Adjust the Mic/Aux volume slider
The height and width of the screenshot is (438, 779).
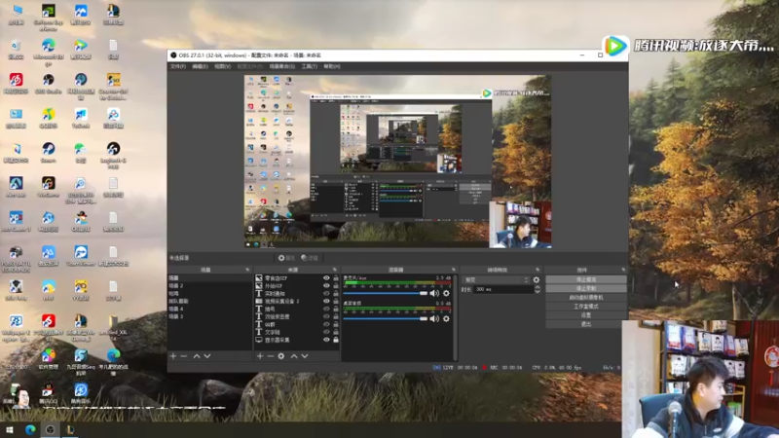coord(385,293)
